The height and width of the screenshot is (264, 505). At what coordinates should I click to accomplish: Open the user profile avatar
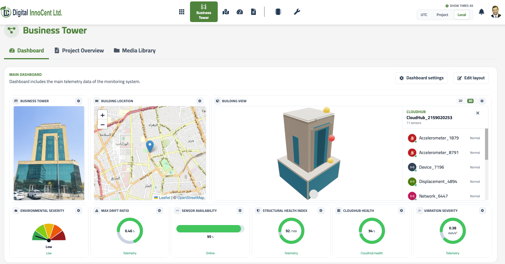[496, 12]
